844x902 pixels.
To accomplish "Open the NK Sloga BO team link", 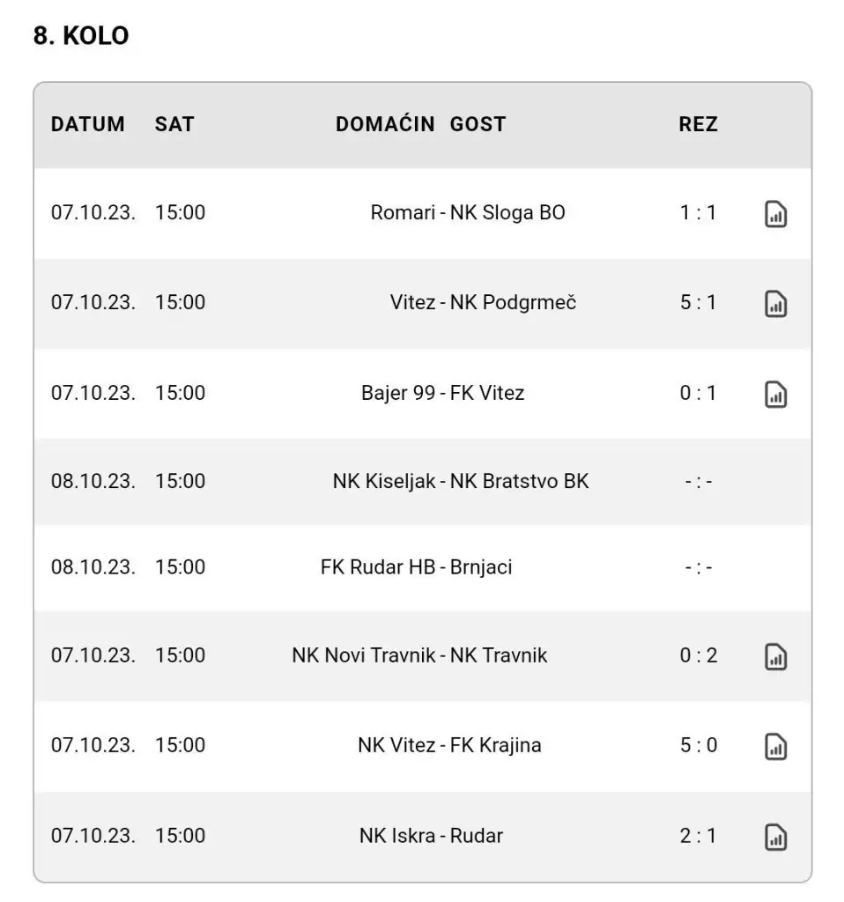I will [507, 212].
